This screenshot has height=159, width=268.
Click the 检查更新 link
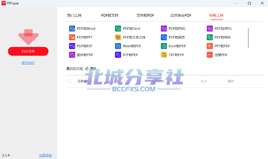coord(45,156)
